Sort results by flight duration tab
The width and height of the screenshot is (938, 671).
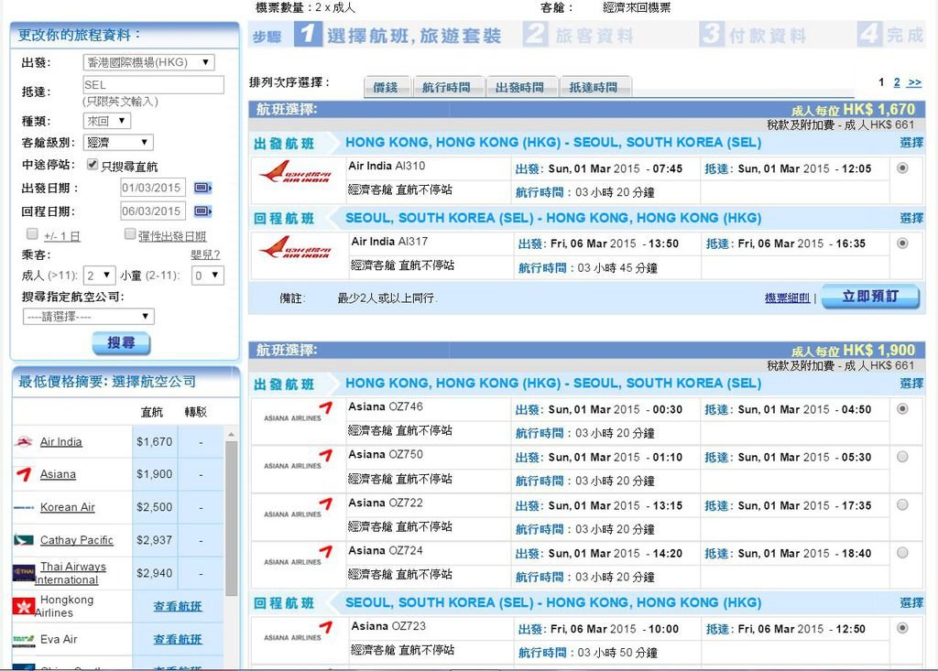pyautogui.click(x=447, y=87)
